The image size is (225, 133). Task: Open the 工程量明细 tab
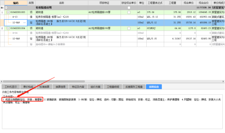113,86
